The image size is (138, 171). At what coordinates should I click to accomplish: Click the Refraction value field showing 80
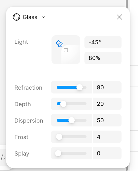[x=107, y=87]
